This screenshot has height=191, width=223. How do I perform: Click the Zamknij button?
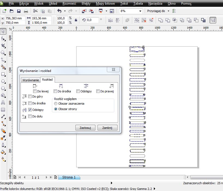click(x=107, y=128)
